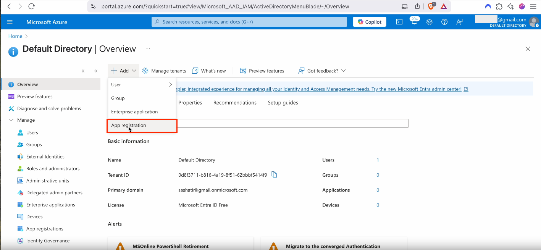Open the Add dropdown
This screenshot has height=250, width=541.
pyautogui.click(x=123, y=71)
